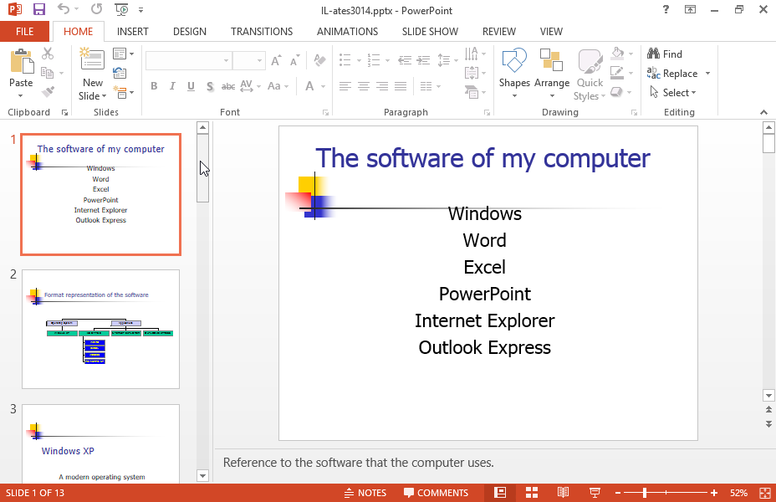Start slideshow from beginning icon
Image resolution: width=776 pixels, height=502 pixels.
point(120,9)
